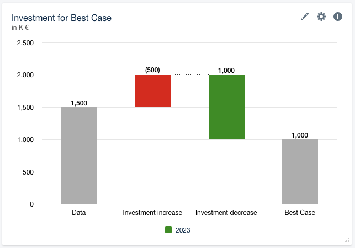Viewport: 355px width, 248px height.
Task: Click the resize handle at bottom-right corner
Action: point(347,240)
